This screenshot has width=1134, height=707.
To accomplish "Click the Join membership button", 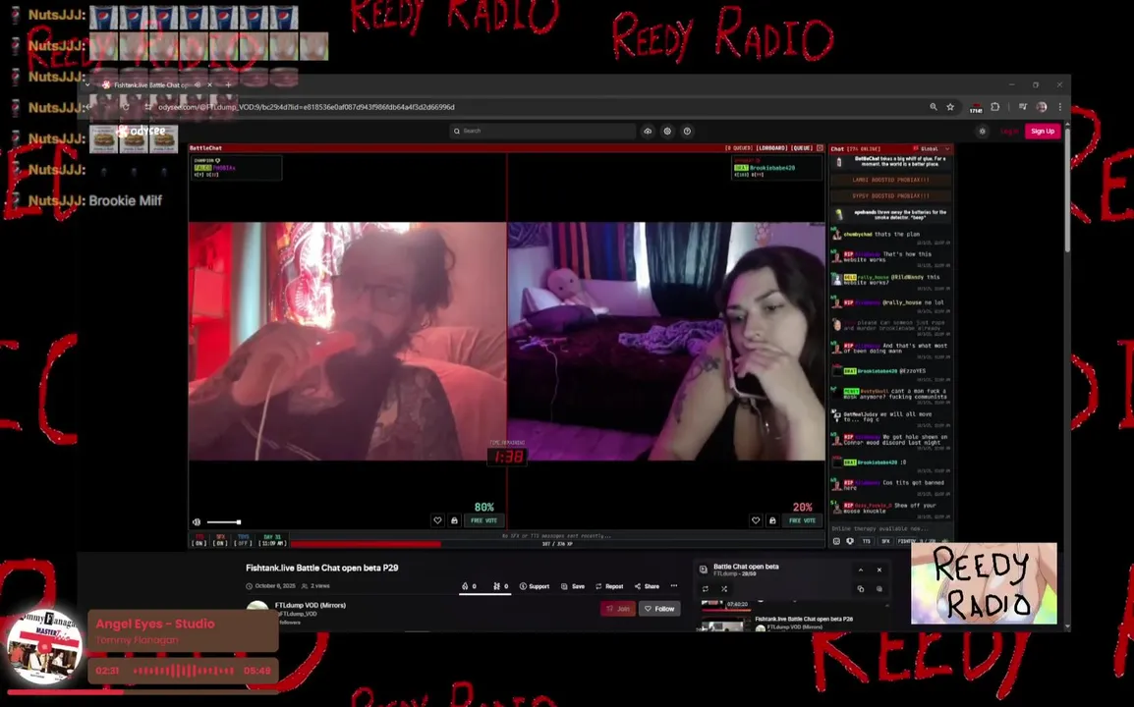I will coord(618,609).
